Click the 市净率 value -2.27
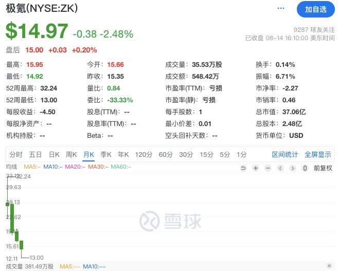The image size is (338, 271). [290, 88]
